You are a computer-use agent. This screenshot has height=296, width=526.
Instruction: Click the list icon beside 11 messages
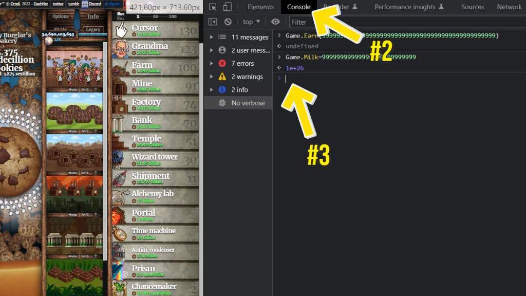222,37
